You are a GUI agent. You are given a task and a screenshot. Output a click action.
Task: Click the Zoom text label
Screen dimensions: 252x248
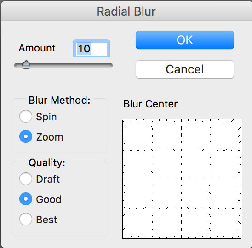[x=50, y=137]
